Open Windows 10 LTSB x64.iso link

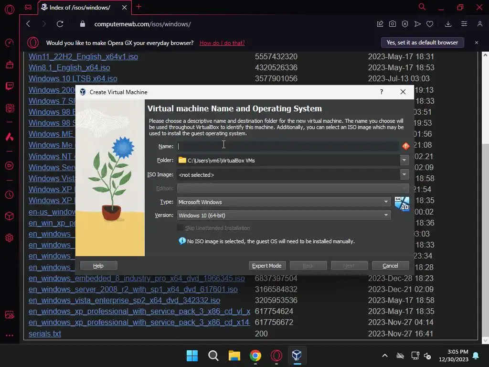(x=73, y=79)
